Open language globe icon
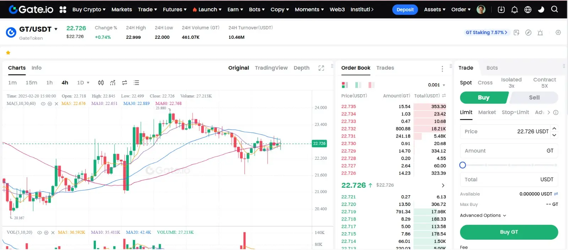This screenshot has height=250, width=568. [528, 10]
